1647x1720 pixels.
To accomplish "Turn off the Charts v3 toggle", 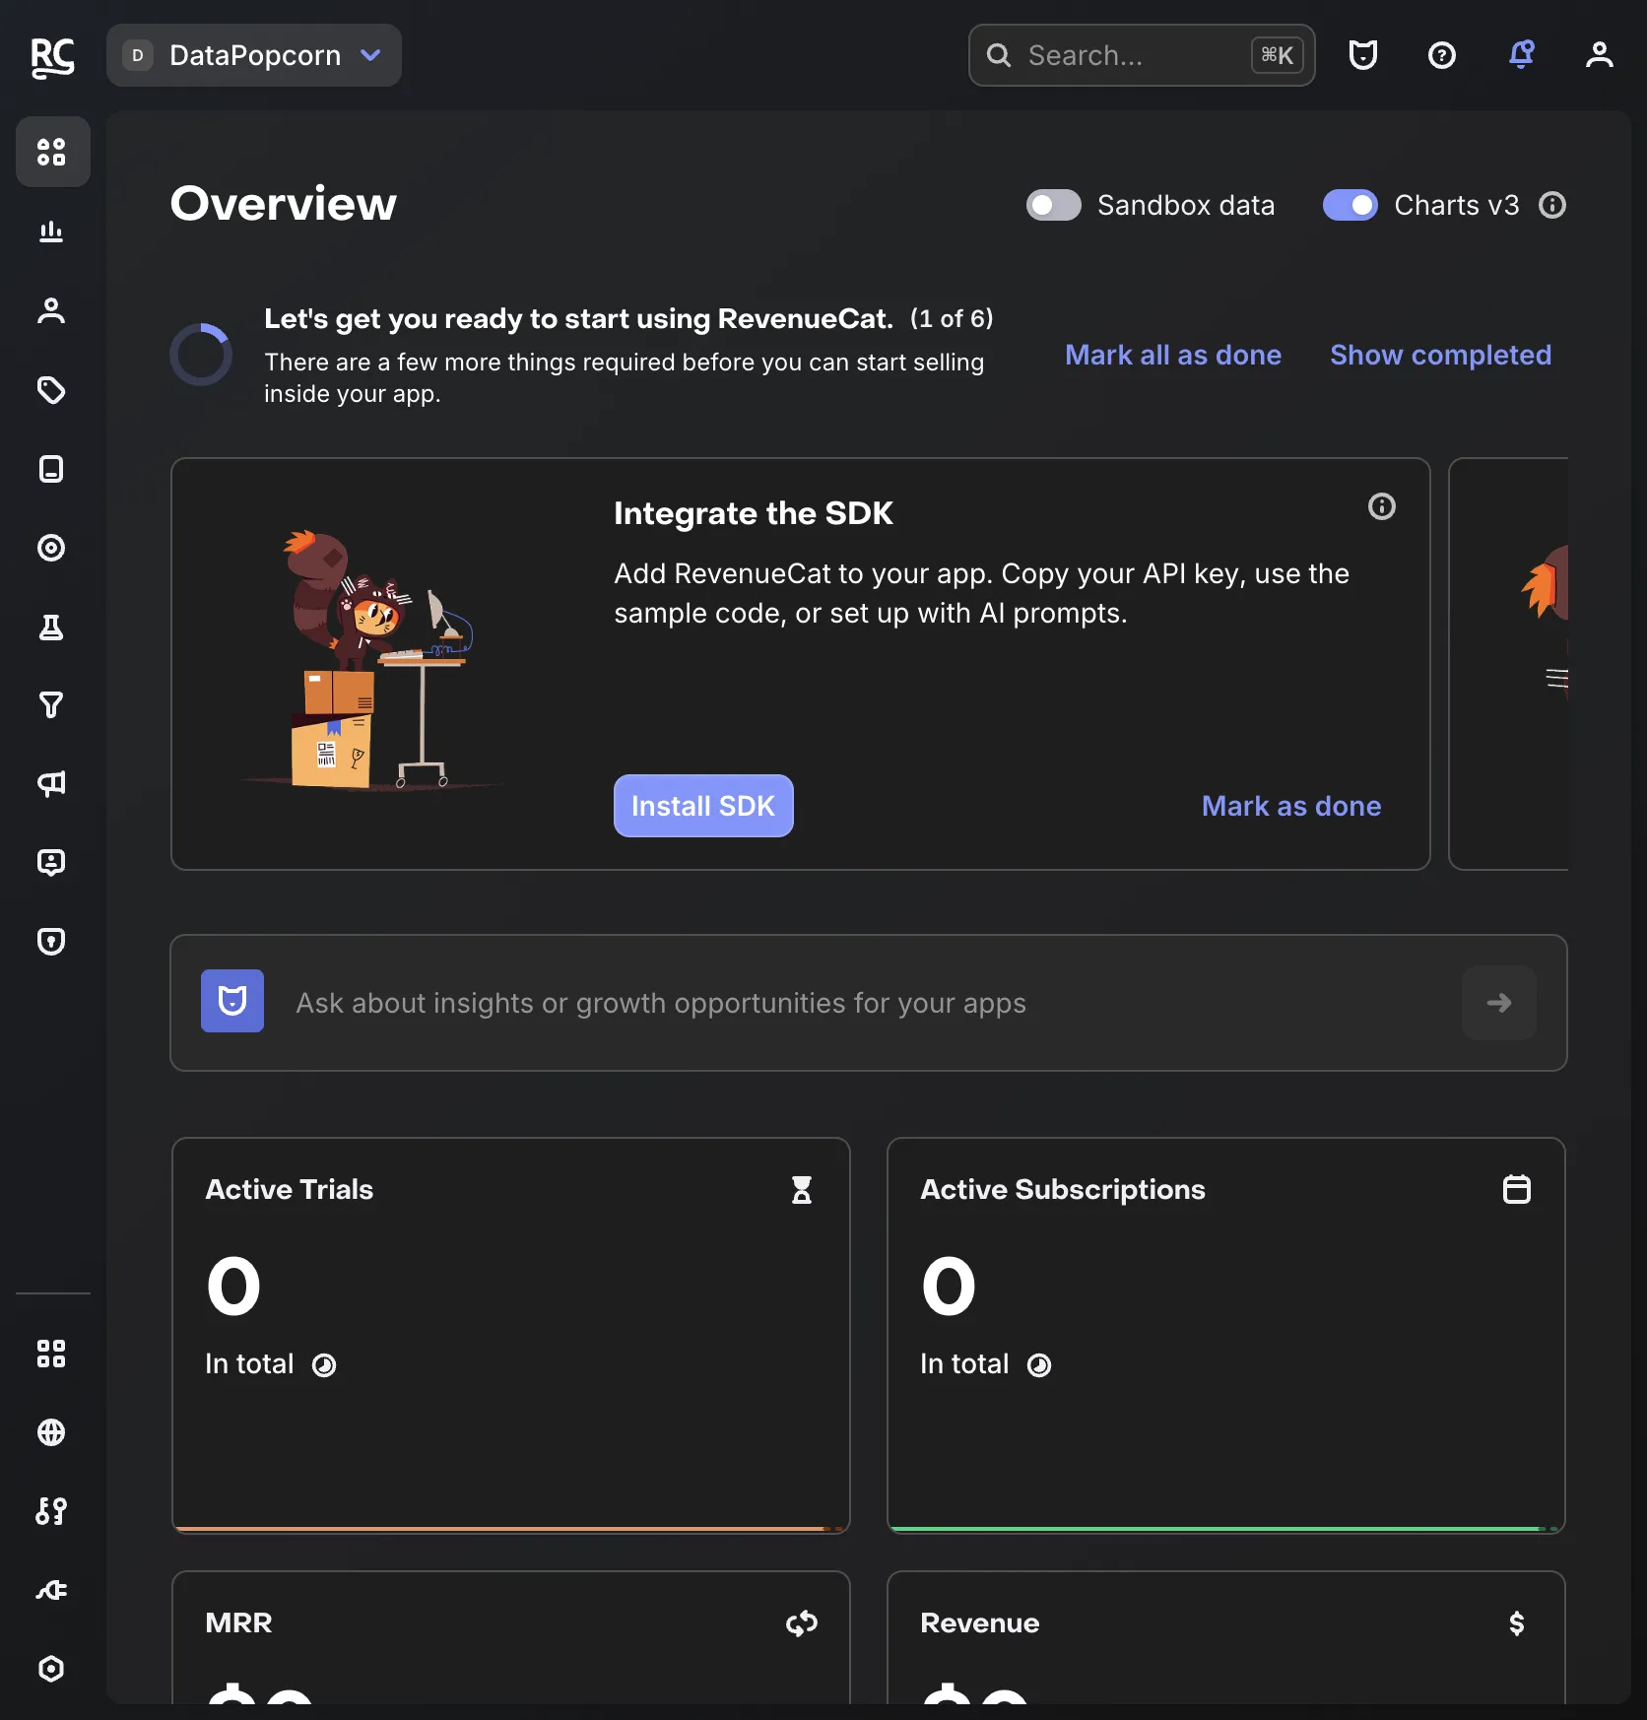I will pyautogui.click(x=1351, y=205).
